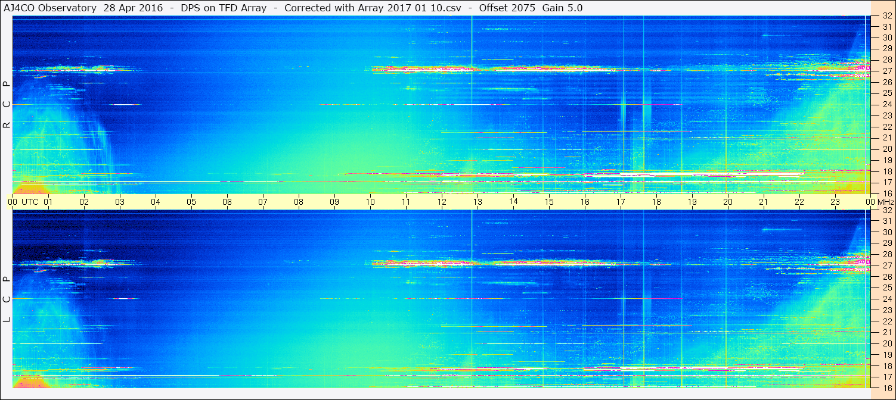Select 29 MHz label on LCP panel

pyautogui.click(x=887, y=243)
